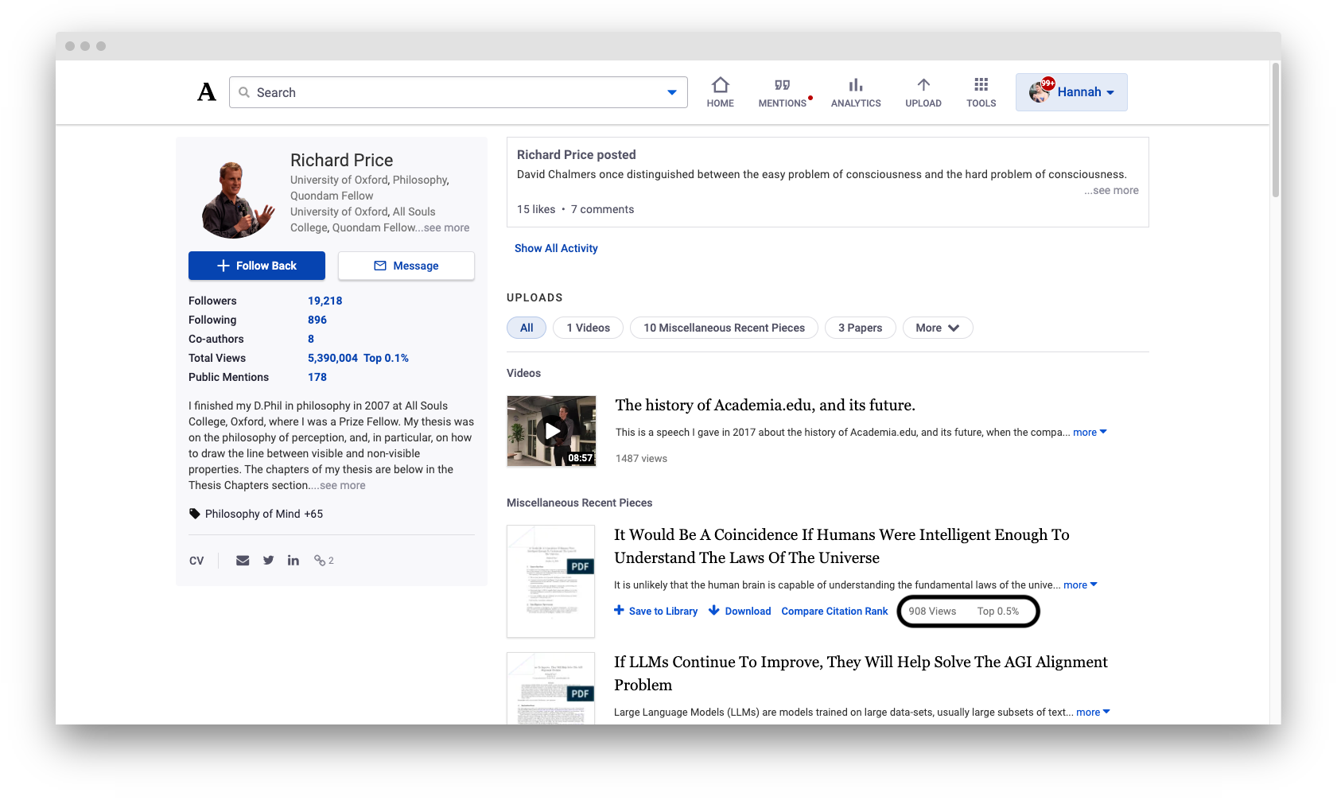Select 10 Miscellaneous Recent Pieces filter
Image resolution: width=1337 pixels, height=804 pixels.
[724, 328]
